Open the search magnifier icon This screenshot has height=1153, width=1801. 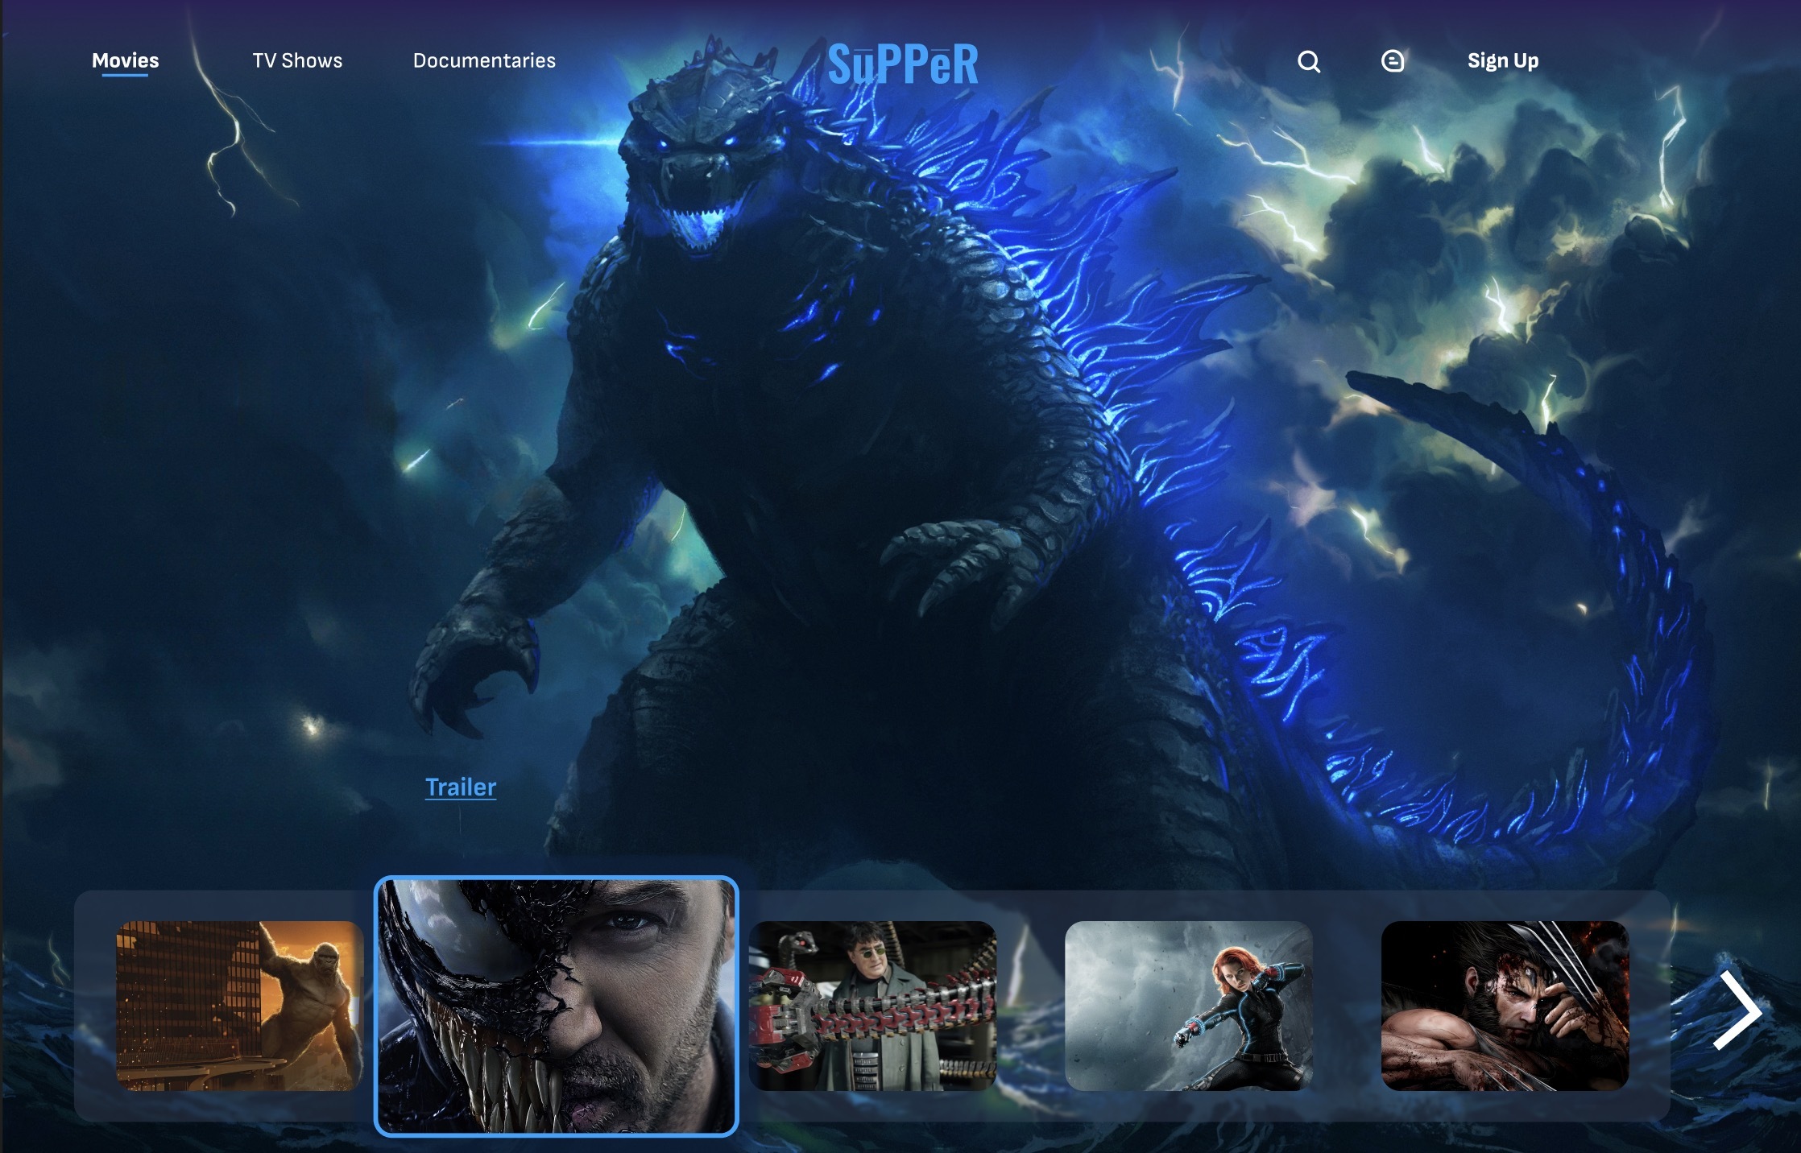(1309, 61)
